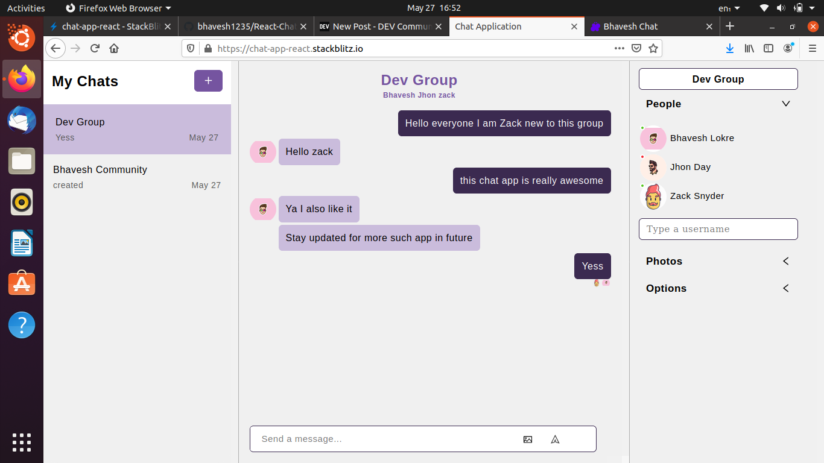Open page actions three-dot menu

tap(620, 48)
